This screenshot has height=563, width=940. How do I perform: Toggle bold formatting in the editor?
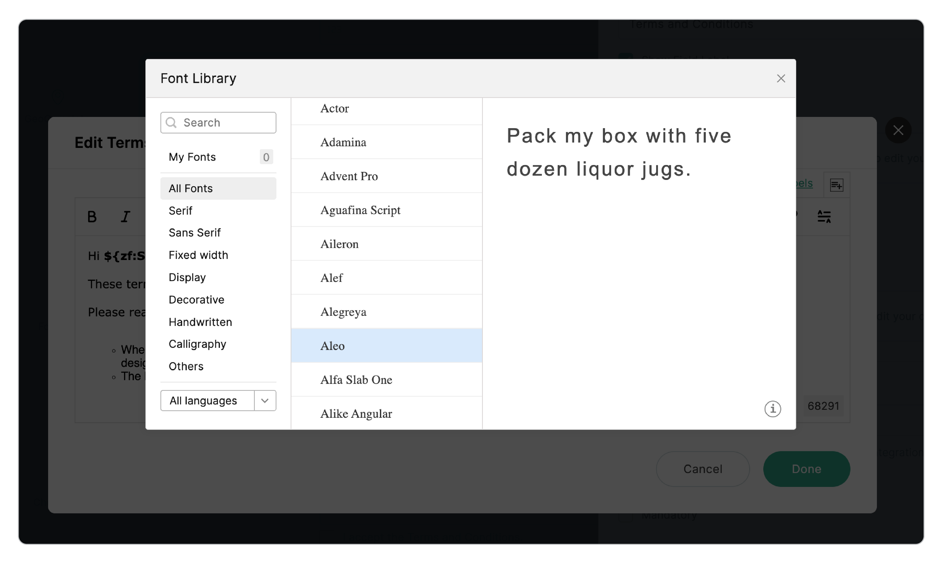pos(92,216)
